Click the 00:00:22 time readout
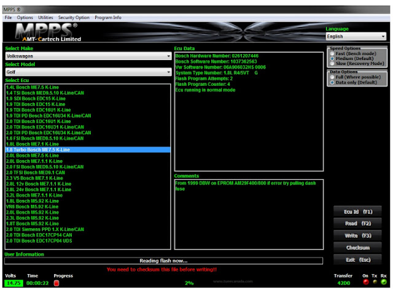Image resolution: width=393 pixels, height=290 pixels. pyautogui.click(x=37, y=283)
